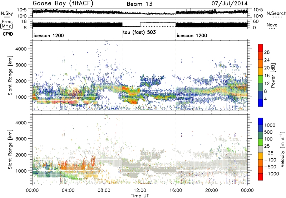
Task: Click the "3000" tick of the velocity panel
Action: tap(21, 139)
